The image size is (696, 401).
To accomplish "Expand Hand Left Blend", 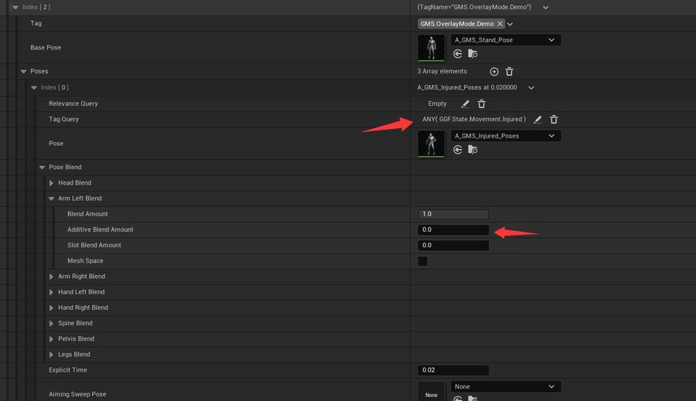I will [x=51, y=292].
